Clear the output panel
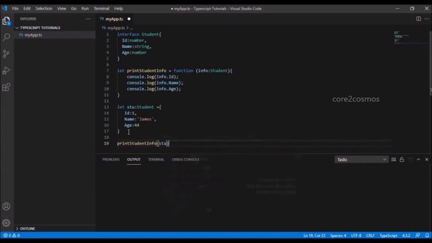The height and width of the screenshot is (243, 432). tap(394, 159)
